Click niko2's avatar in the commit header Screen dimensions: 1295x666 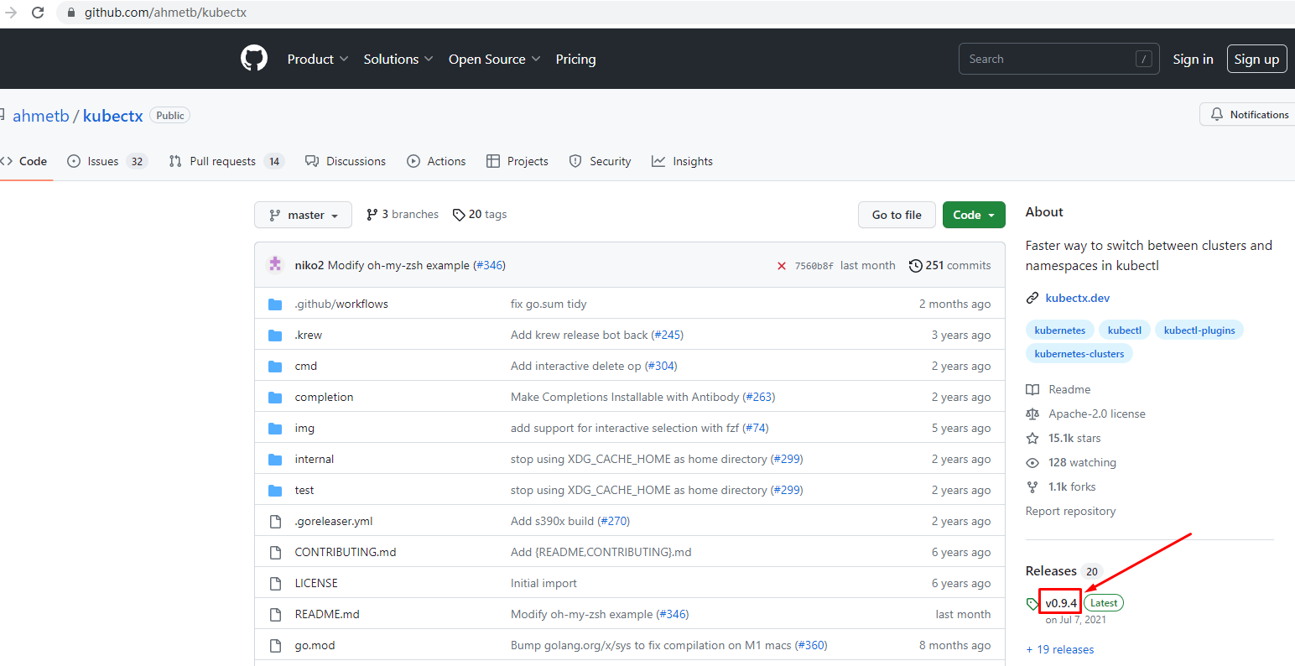point(275,264)
